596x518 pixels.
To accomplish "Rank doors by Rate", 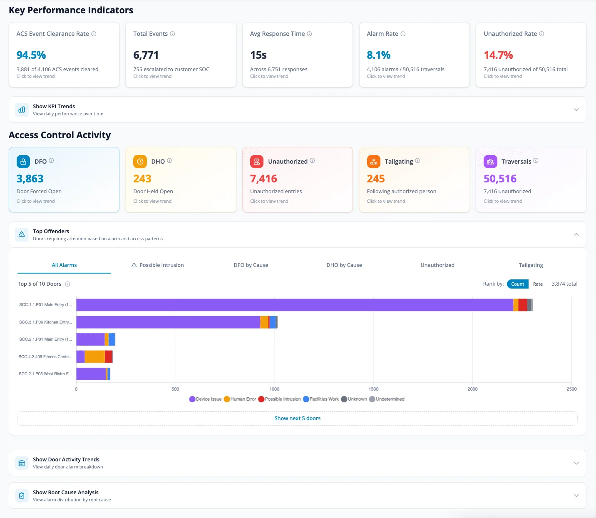I will pyautogui.click(x=538, y=284).
